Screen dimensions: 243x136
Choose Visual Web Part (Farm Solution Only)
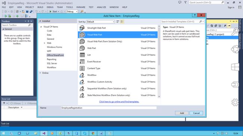[x=118, y=41]
